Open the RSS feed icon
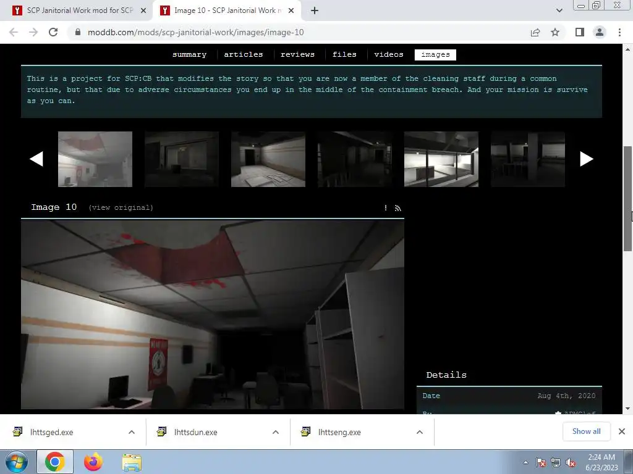The image size is (633, 474). click(397, 208)
